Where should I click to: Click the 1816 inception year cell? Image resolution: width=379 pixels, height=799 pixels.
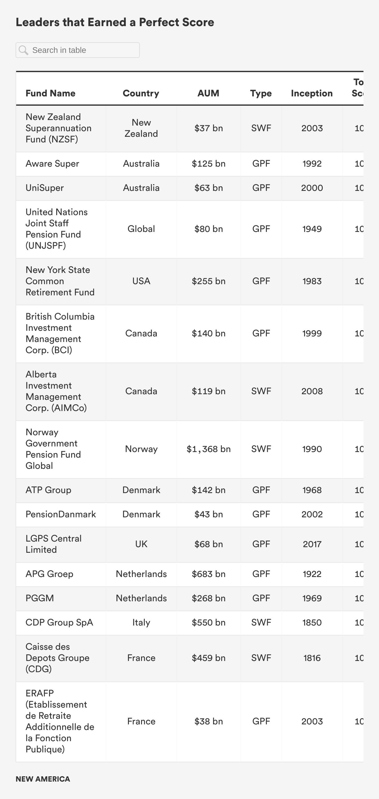pos(312,658)
